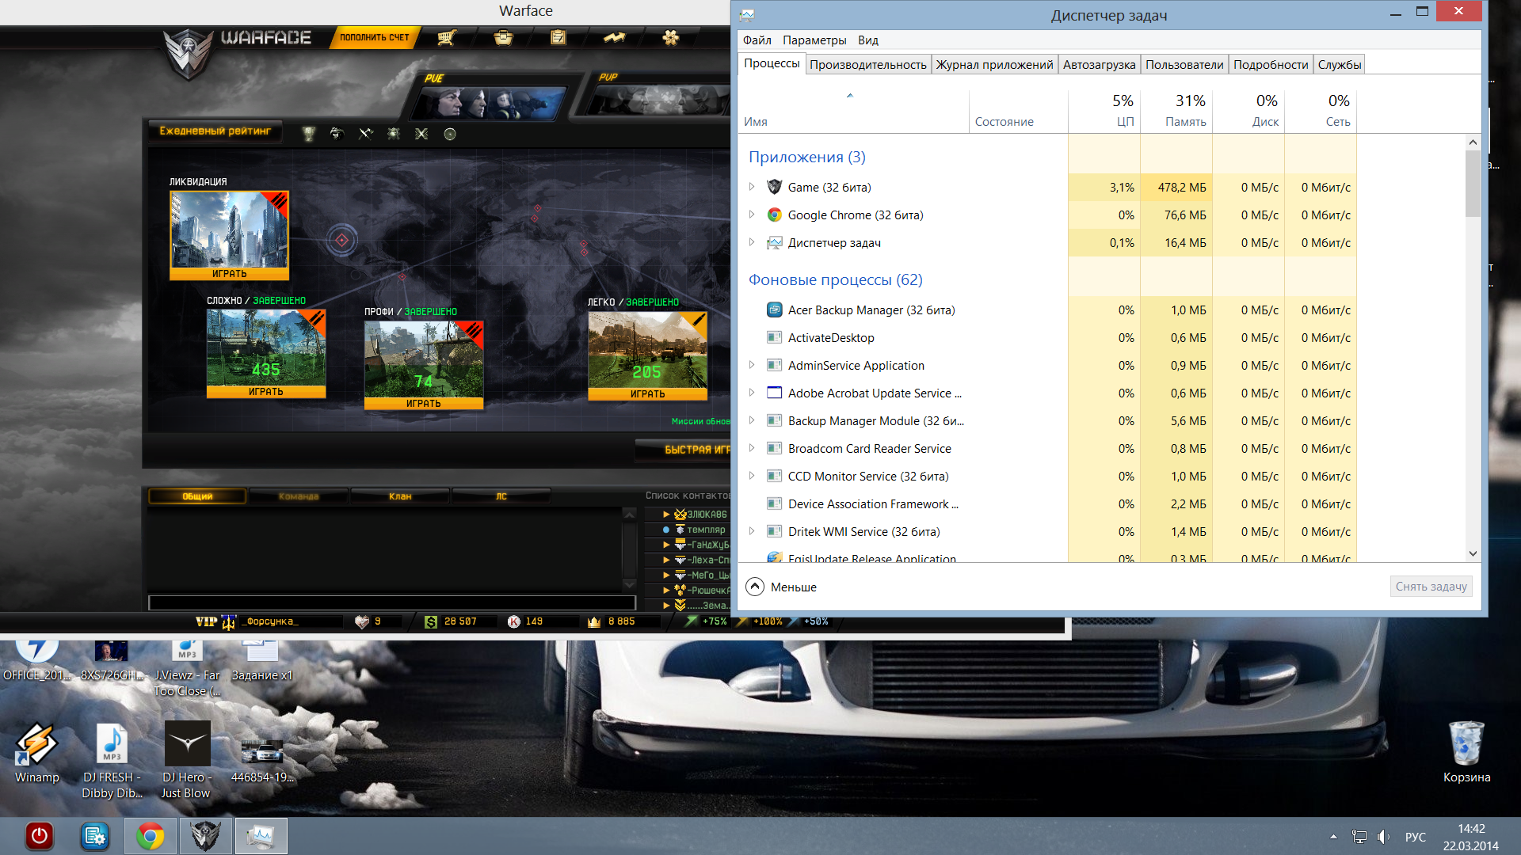The height and width of the screenshot is (855, 1521).
Task: Expand the CCD Monitor Service row
Action: (752, 476)
